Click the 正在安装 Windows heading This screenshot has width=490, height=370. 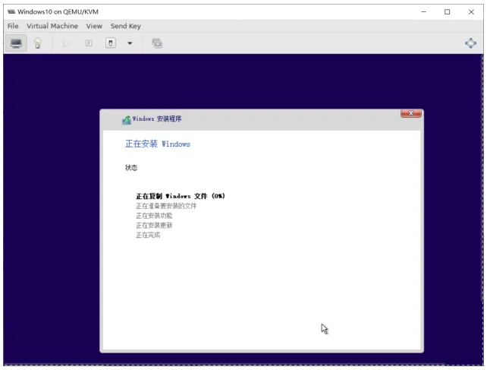pyautogui.click(x=158, y=144)
